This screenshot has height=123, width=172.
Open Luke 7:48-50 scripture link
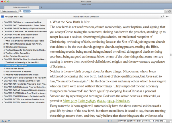[x=87, y=101]
